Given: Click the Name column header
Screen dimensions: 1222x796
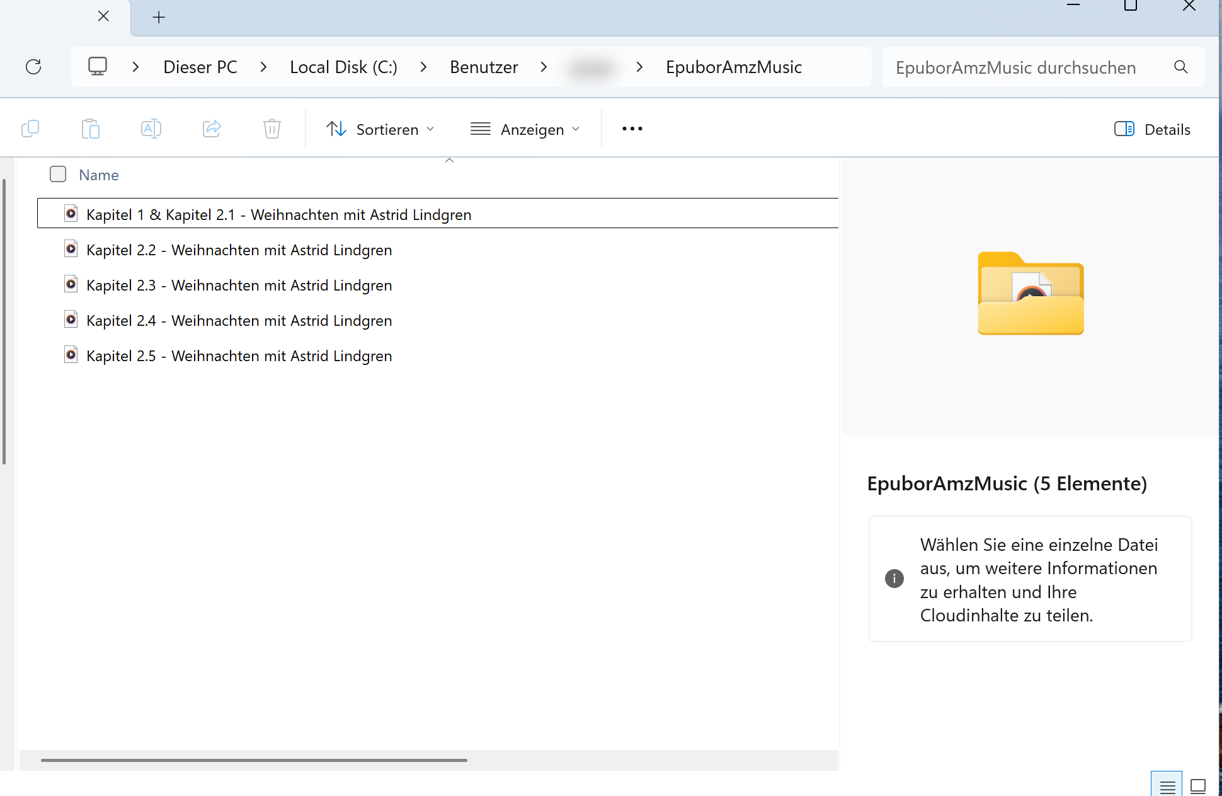Looking at the screenshot, I should [99, 175].
